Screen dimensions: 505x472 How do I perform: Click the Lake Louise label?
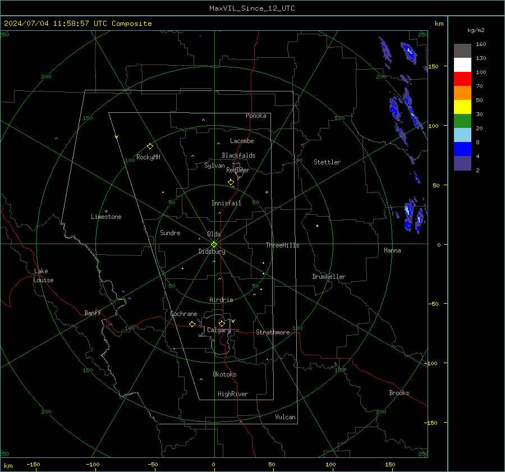click(43, 276)
